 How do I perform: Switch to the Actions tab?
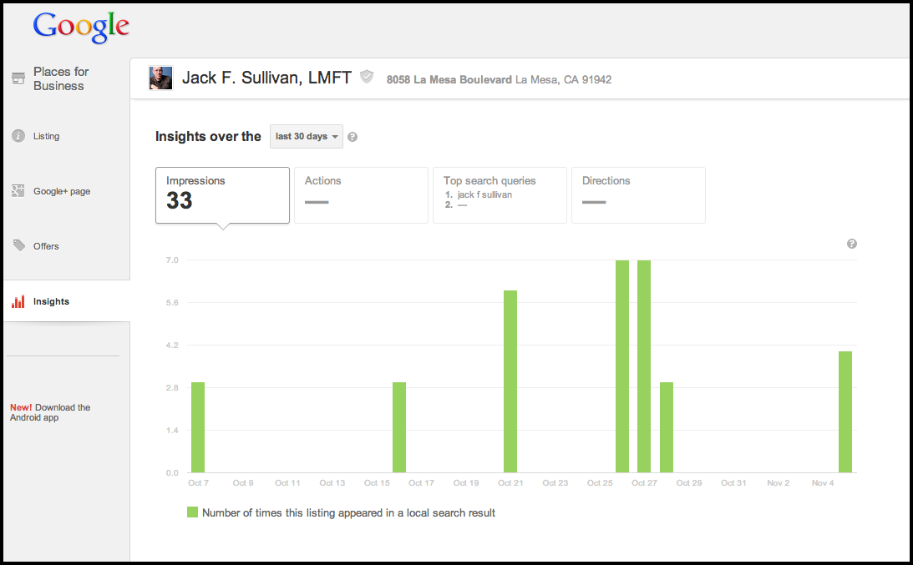coord(361,195)
